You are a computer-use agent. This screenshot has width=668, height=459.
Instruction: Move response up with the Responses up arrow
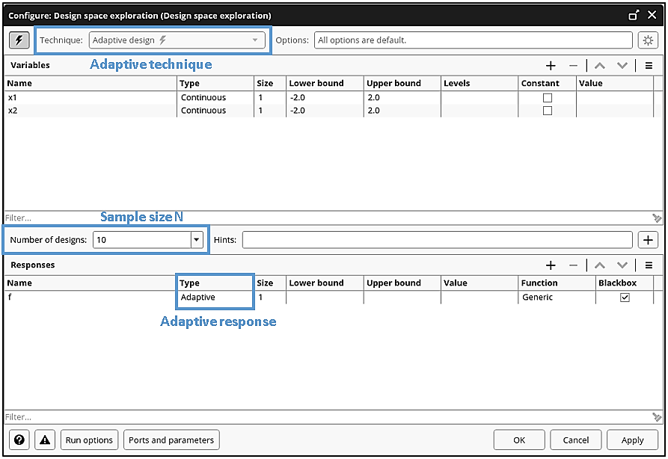599,265
